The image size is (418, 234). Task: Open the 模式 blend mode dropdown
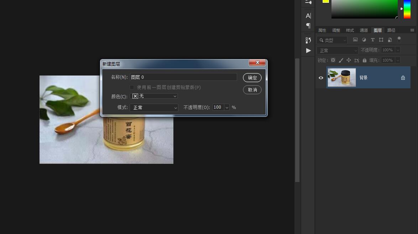(154, 108)
